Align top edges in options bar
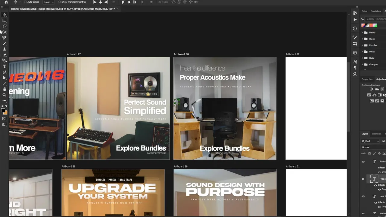This screenshot has width=386, height=217. pos(123,2)
